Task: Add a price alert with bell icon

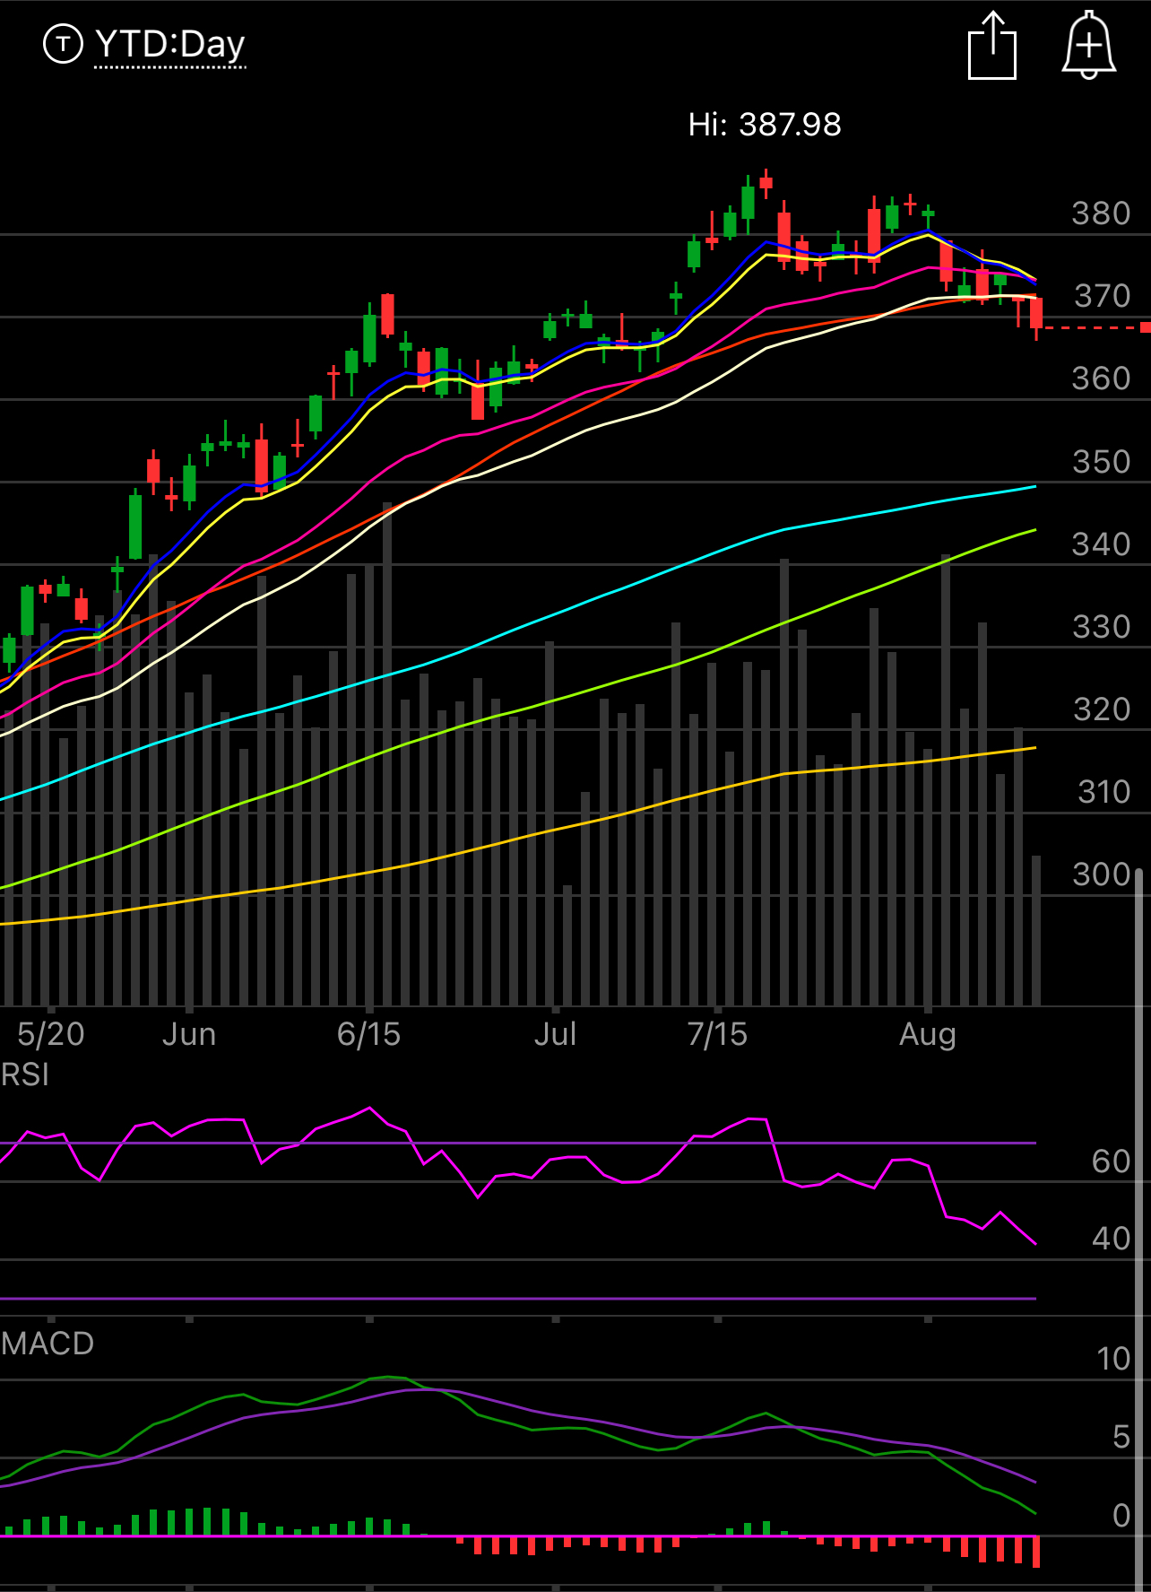Action: [x=1089, y=45]
